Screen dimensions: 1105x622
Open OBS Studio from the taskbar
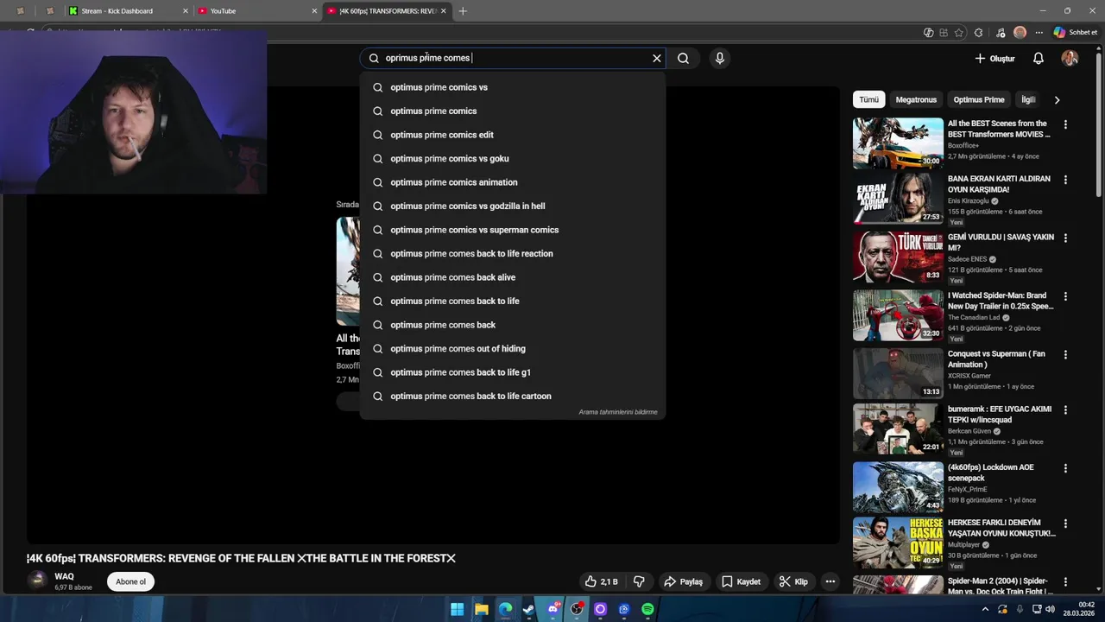[577, 609]
